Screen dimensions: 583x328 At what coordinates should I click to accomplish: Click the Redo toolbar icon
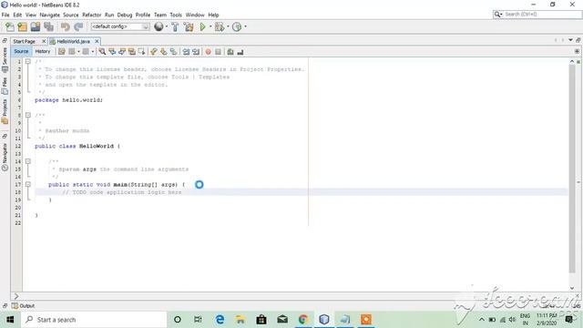coord(78,26)
